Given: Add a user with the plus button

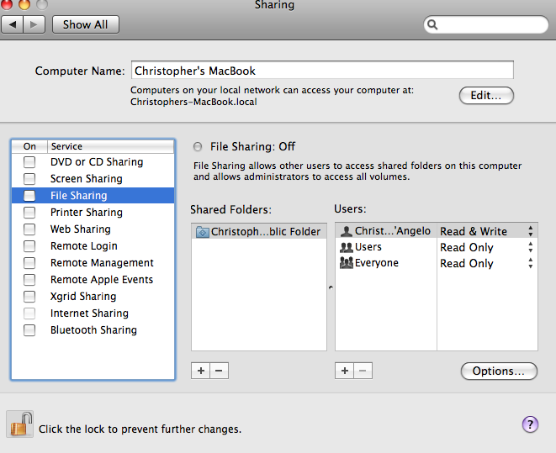Looking at the screenshot, I should click(x=344, y=371).
